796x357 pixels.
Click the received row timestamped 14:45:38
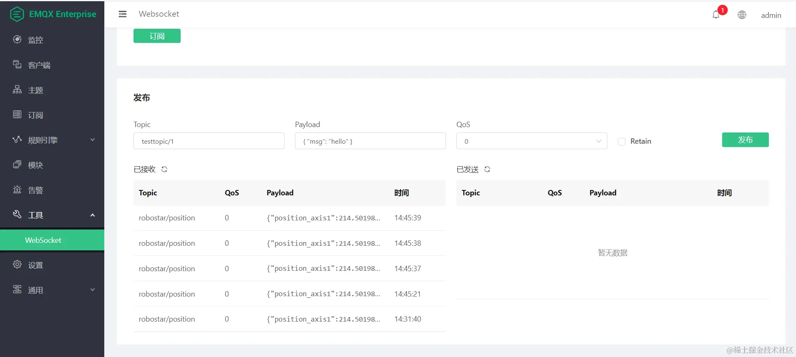pyautogui.click(x=290, y=243)
